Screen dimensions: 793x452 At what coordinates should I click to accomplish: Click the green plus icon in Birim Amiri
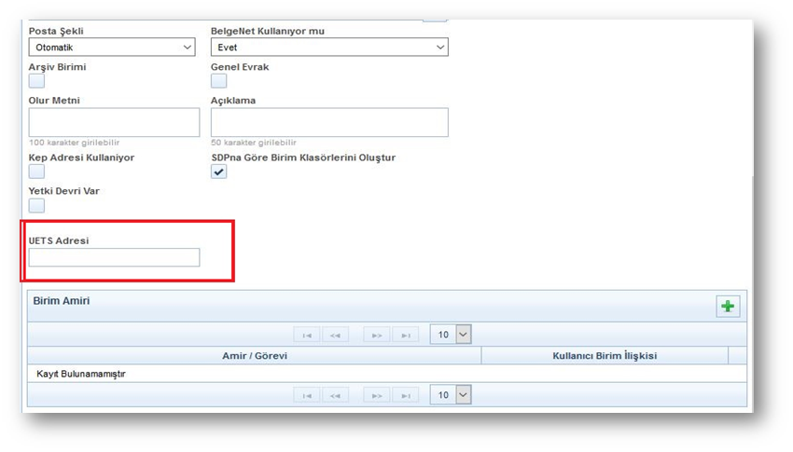coord(728,306)
